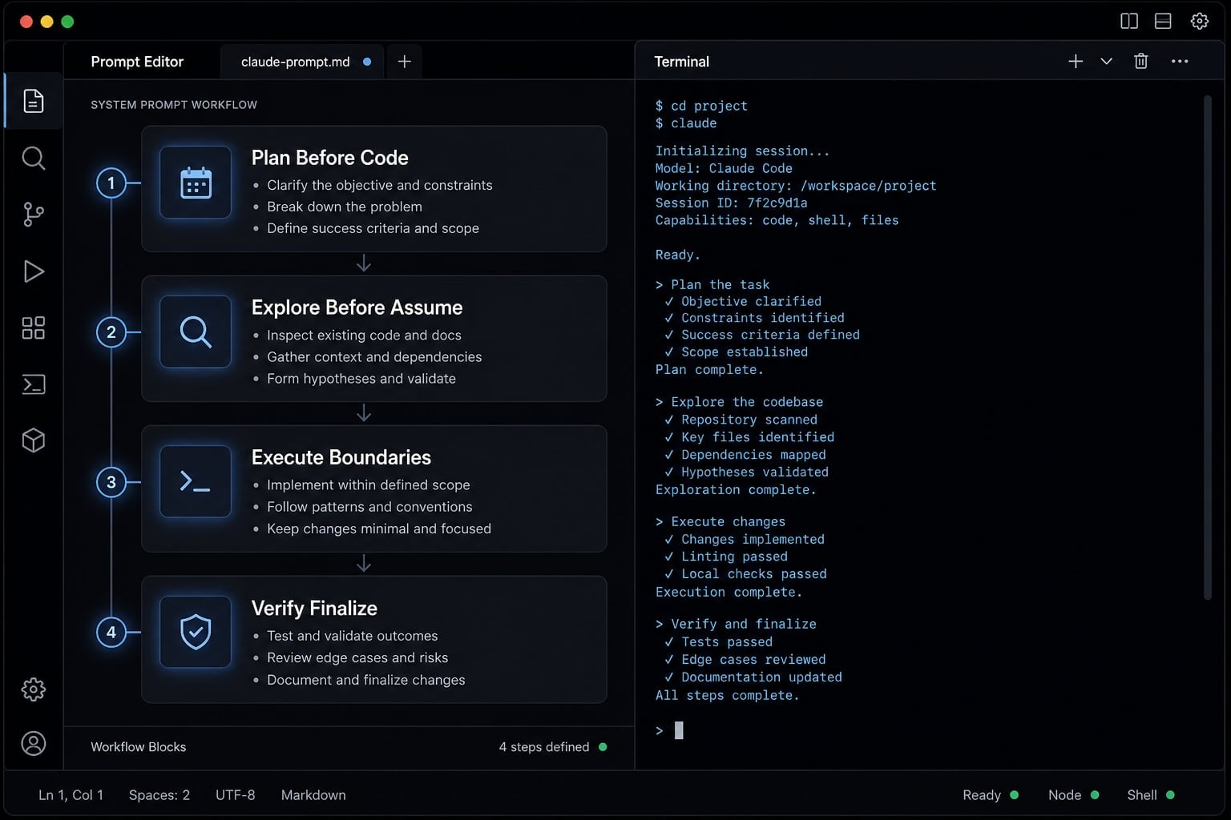Click the terminal input prompt cursor
The height and width of the screenshot is (820, 1231).
click(x=679, y=730)
